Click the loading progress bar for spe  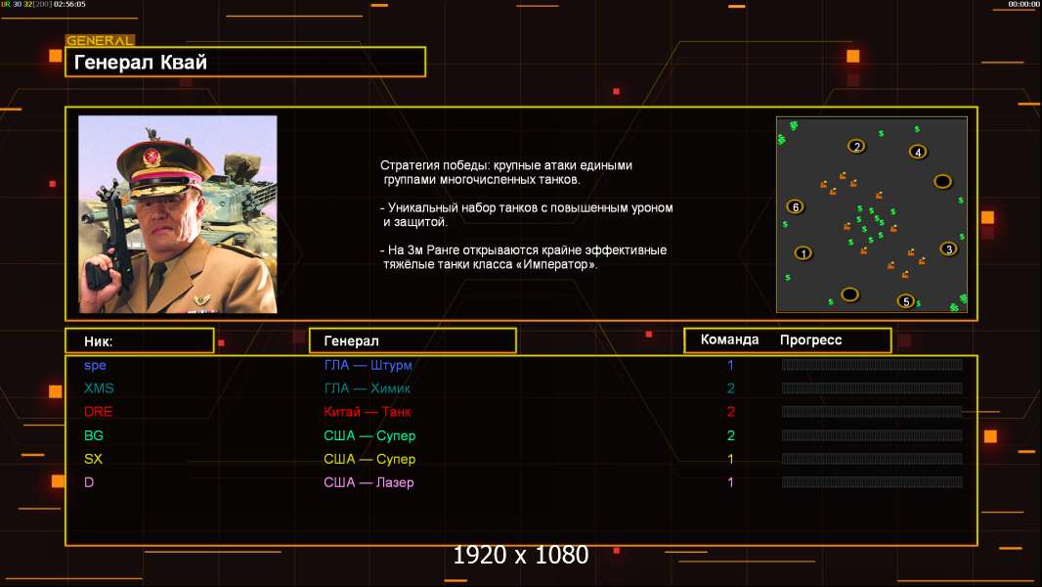coord(872,364)
